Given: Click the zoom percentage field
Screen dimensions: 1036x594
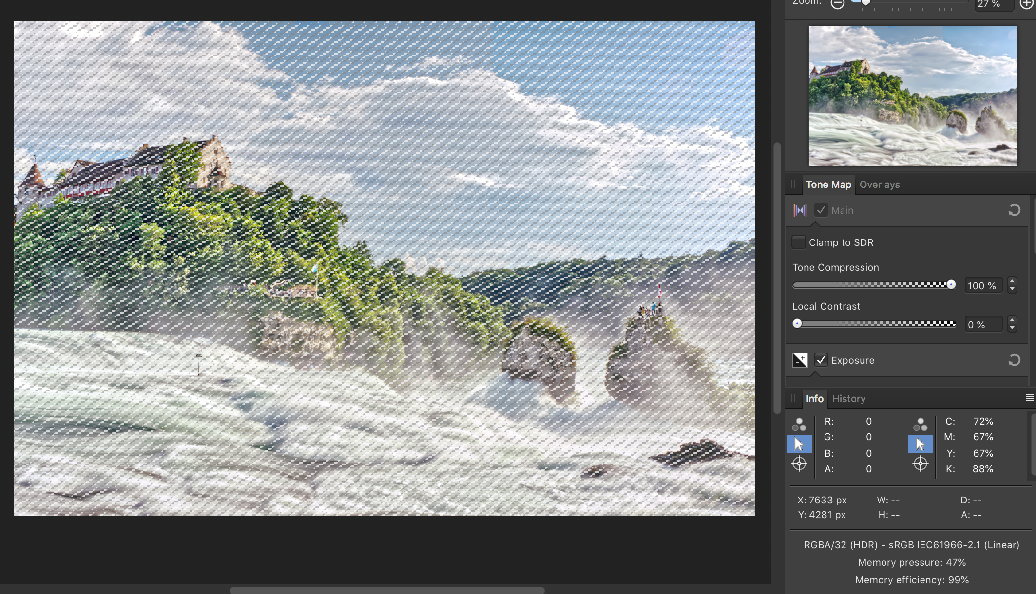Looking at the screenshot, I should 994,4.
